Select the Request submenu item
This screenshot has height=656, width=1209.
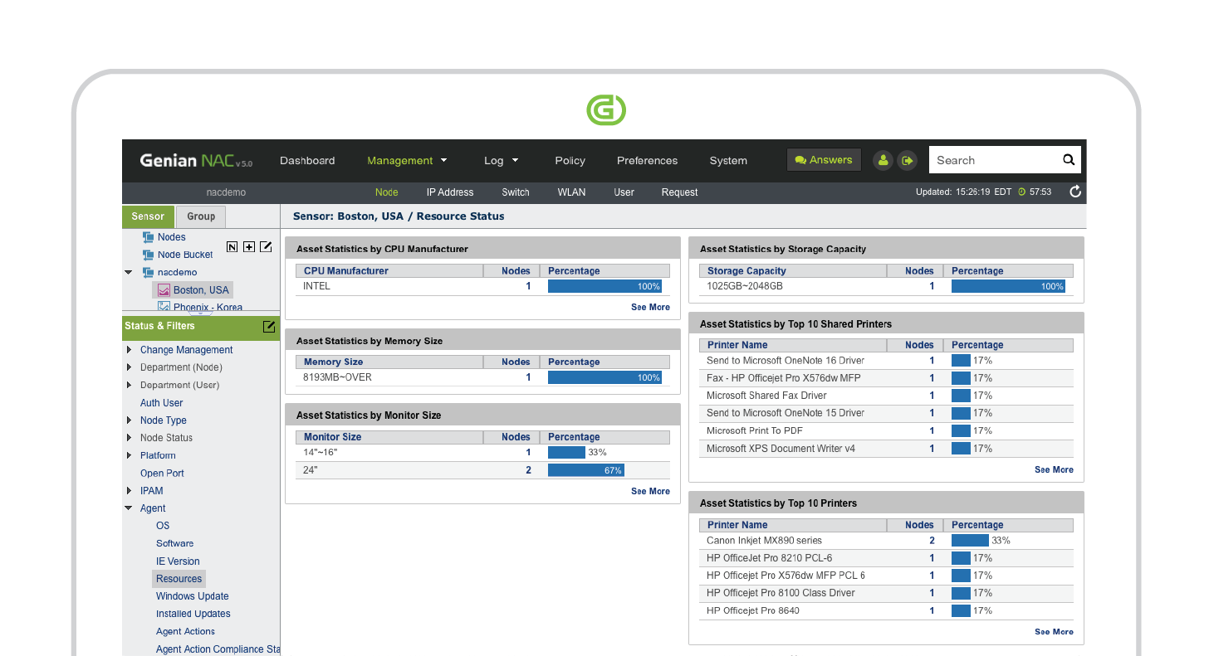(x=679, y=192)
